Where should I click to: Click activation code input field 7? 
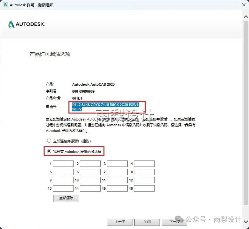click(117, 172)
